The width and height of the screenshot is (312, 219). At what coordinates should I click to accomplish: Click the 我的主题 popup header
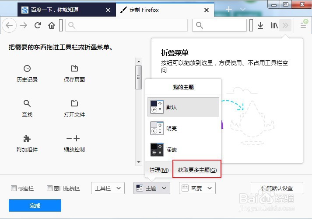[x=183, y=87]
